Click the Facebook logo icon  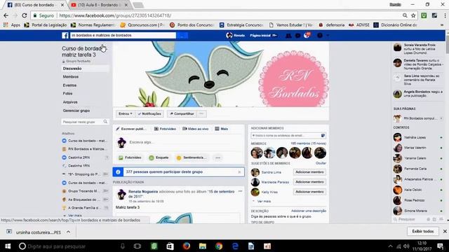point(65,36)
